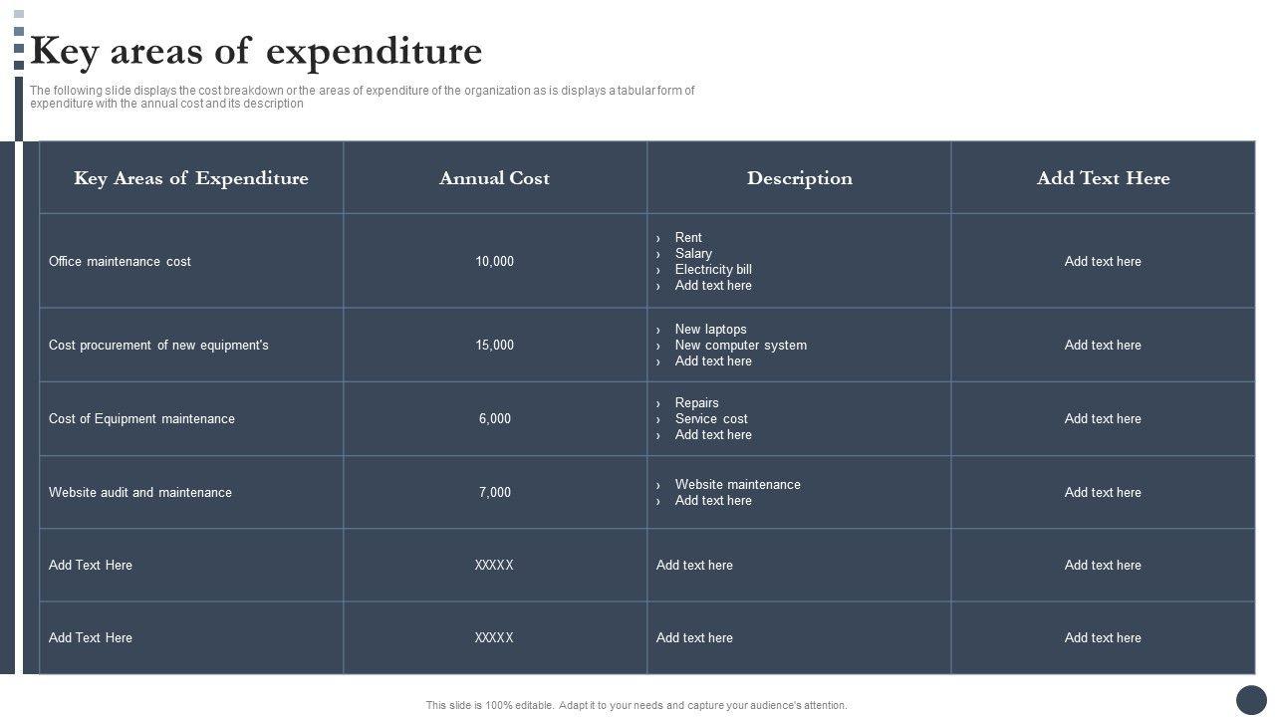This screenshot has width=1275, height=717.
Task: Click the stacked squares decoration beside the title
Action: pos(19,40)
